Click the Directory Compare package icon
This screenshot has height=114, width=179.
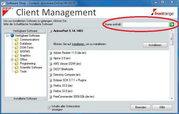point(50,75)
